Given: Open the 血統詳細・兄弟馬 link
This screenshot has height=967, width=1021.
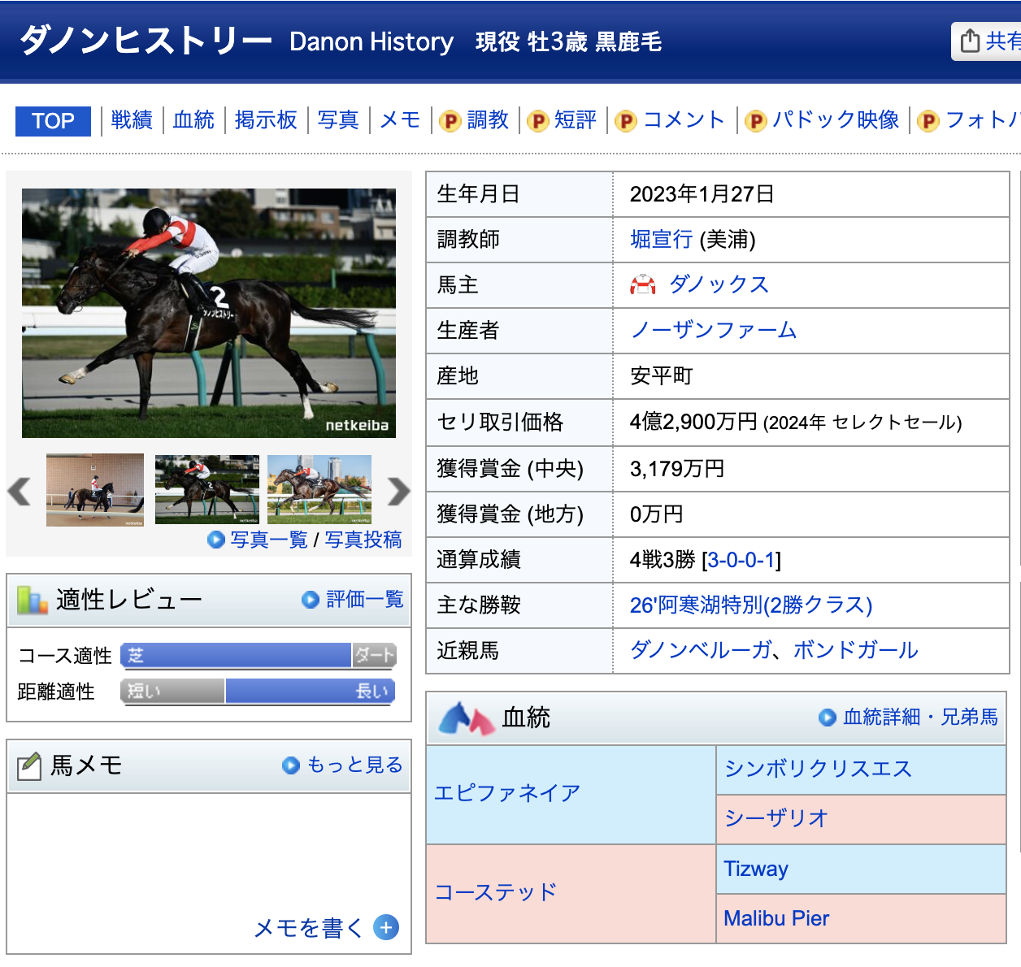Looking at the screenshot, I should (920, 717).
